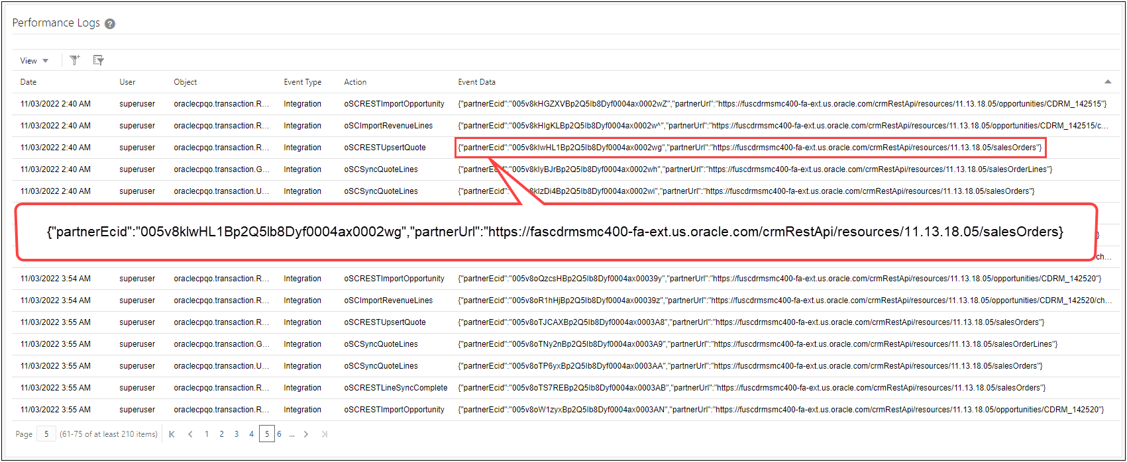This screenshot has height=462, width=1127.
Task: Click the sort arrow in Event Data header
Action: pos(1108,81)
